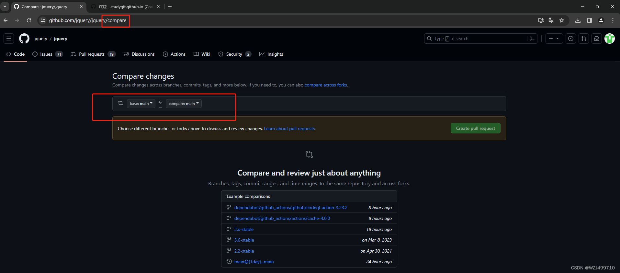Click the address bar URL text

coord(88,20)
